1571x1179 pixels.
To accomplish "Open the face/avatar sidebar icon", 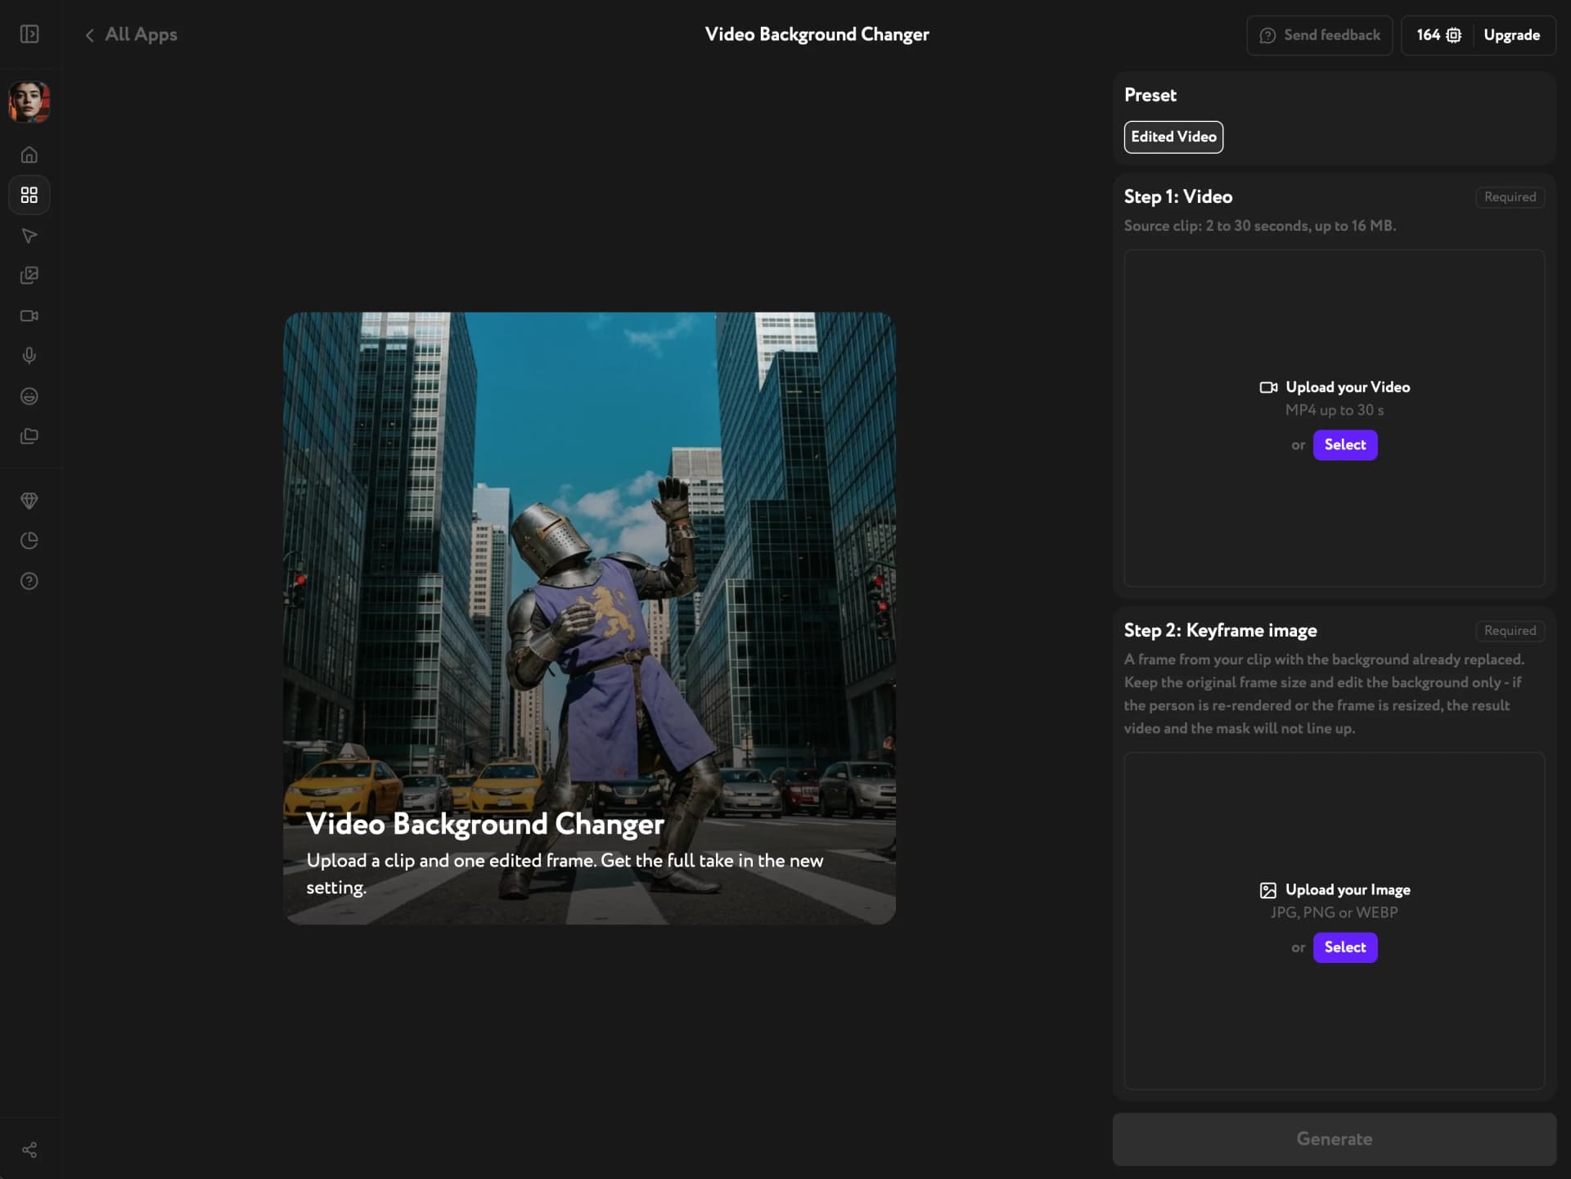I will (x=29, y=396).
